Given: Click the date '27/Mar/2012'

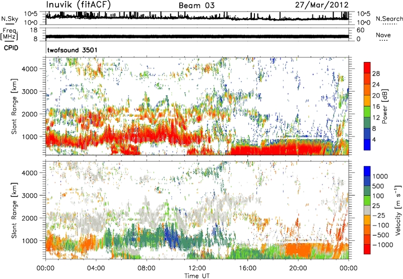Looking at the screenshot, I should pyautogui.click(x=322, y=5).
